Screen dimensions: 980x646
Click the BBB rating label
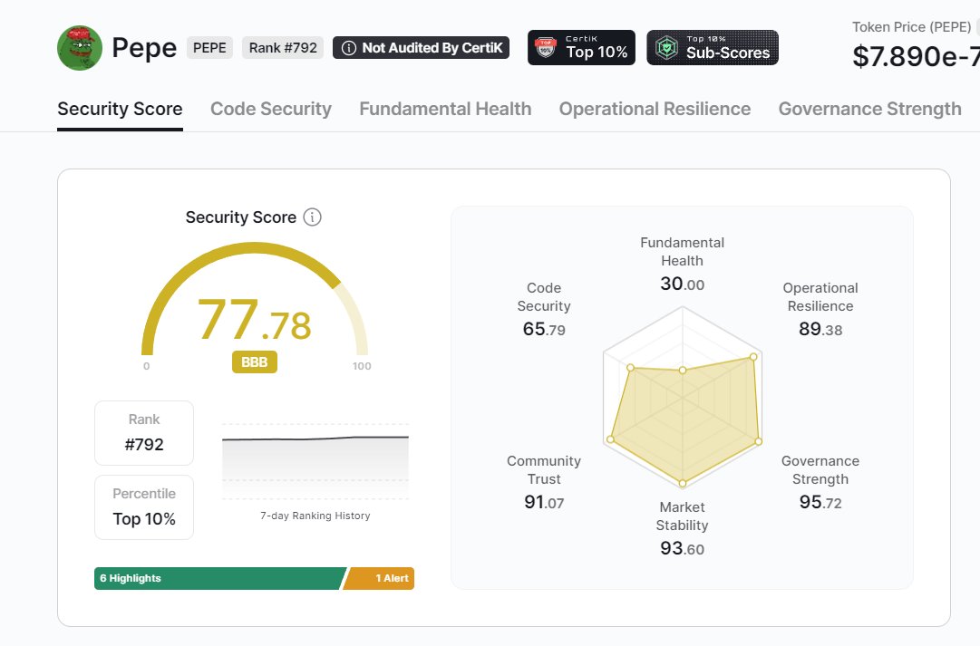(255, 362)
